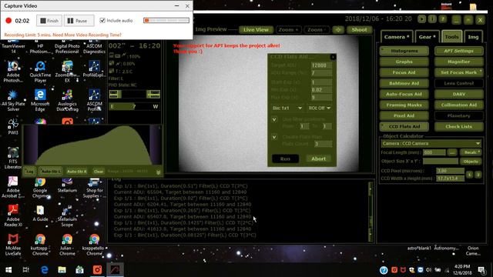Pause the video recording
Viewport: 493px width, 277px height.
(x=79, y=21)
